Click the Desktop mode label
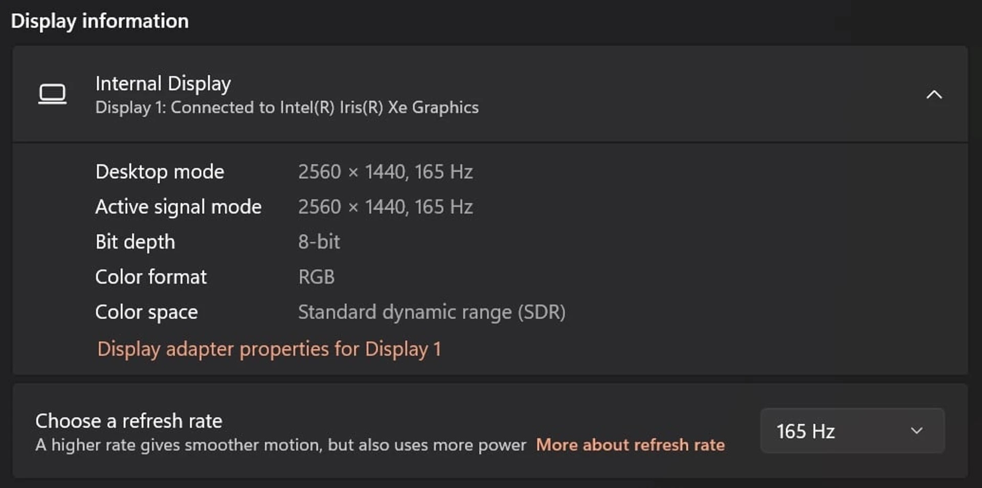Screen dimensions: 982x488 [160, 172]
